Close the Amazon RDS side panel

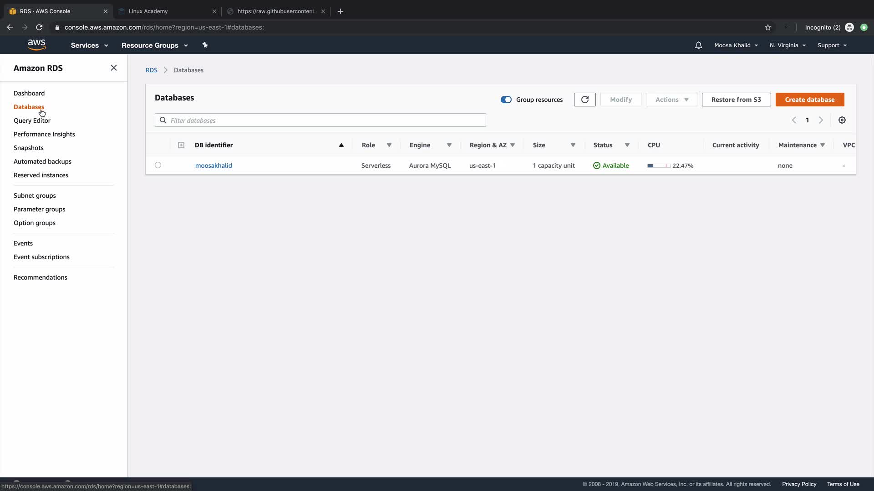tap(113, 68)
